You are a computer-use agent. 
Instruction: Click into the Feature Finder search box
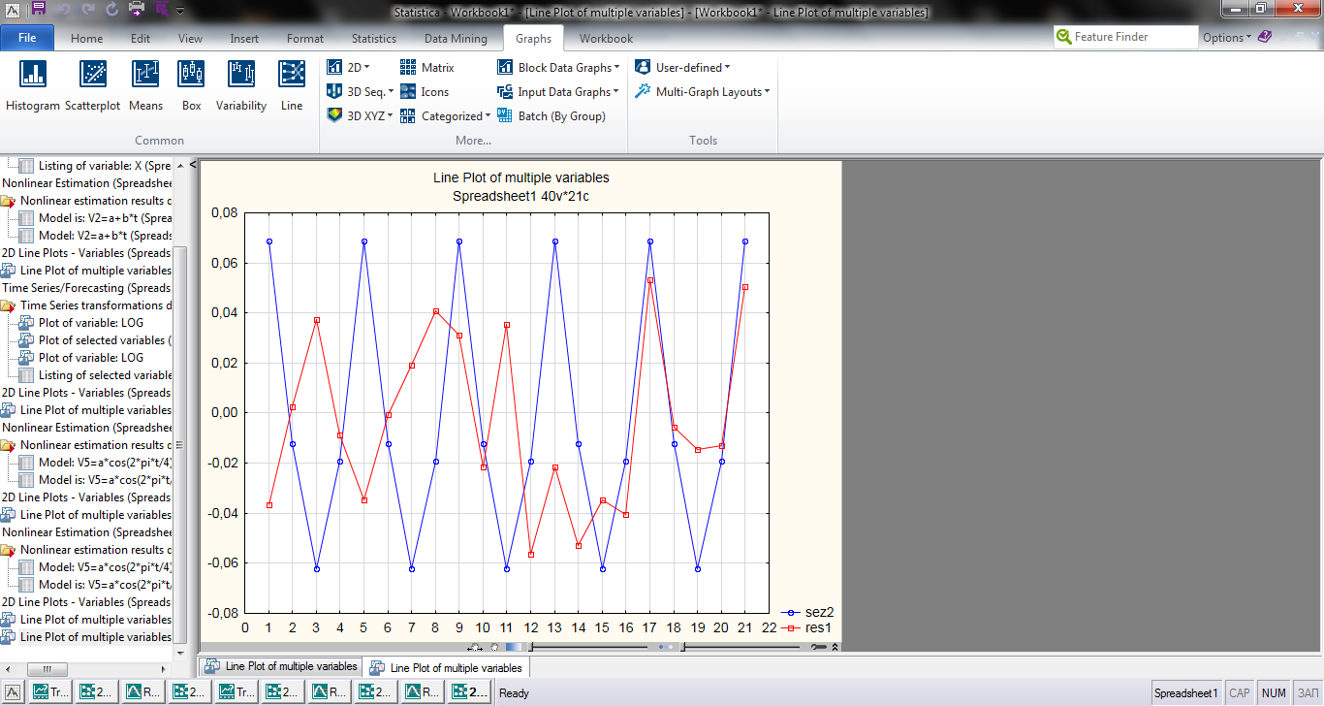(x=1134, y=37)
